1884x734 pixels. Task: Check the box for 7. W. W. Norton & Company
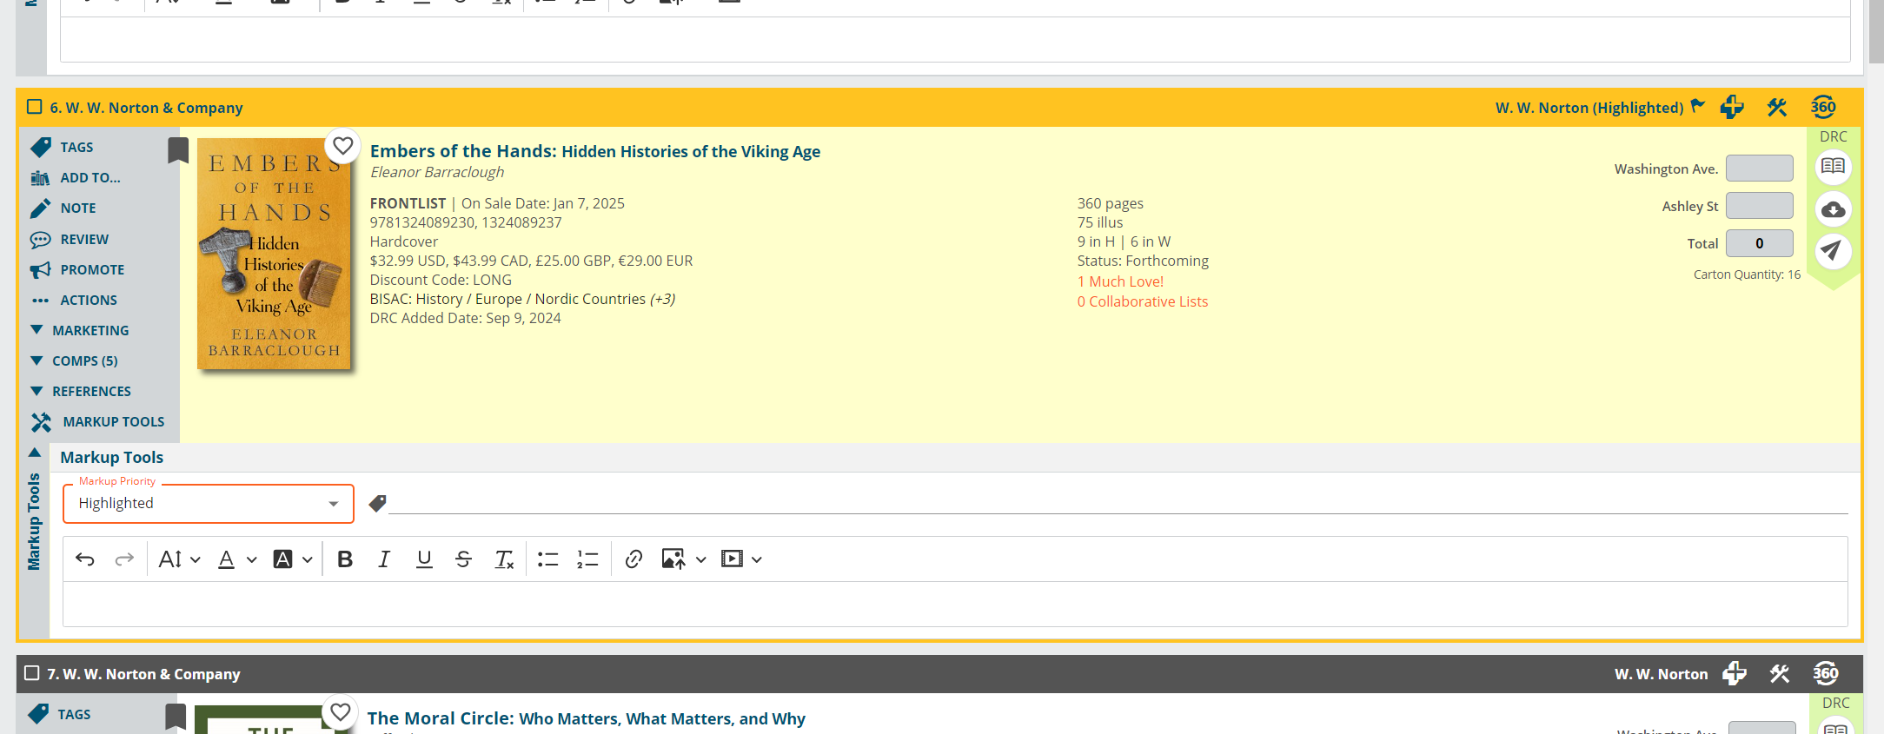(32, 673)
